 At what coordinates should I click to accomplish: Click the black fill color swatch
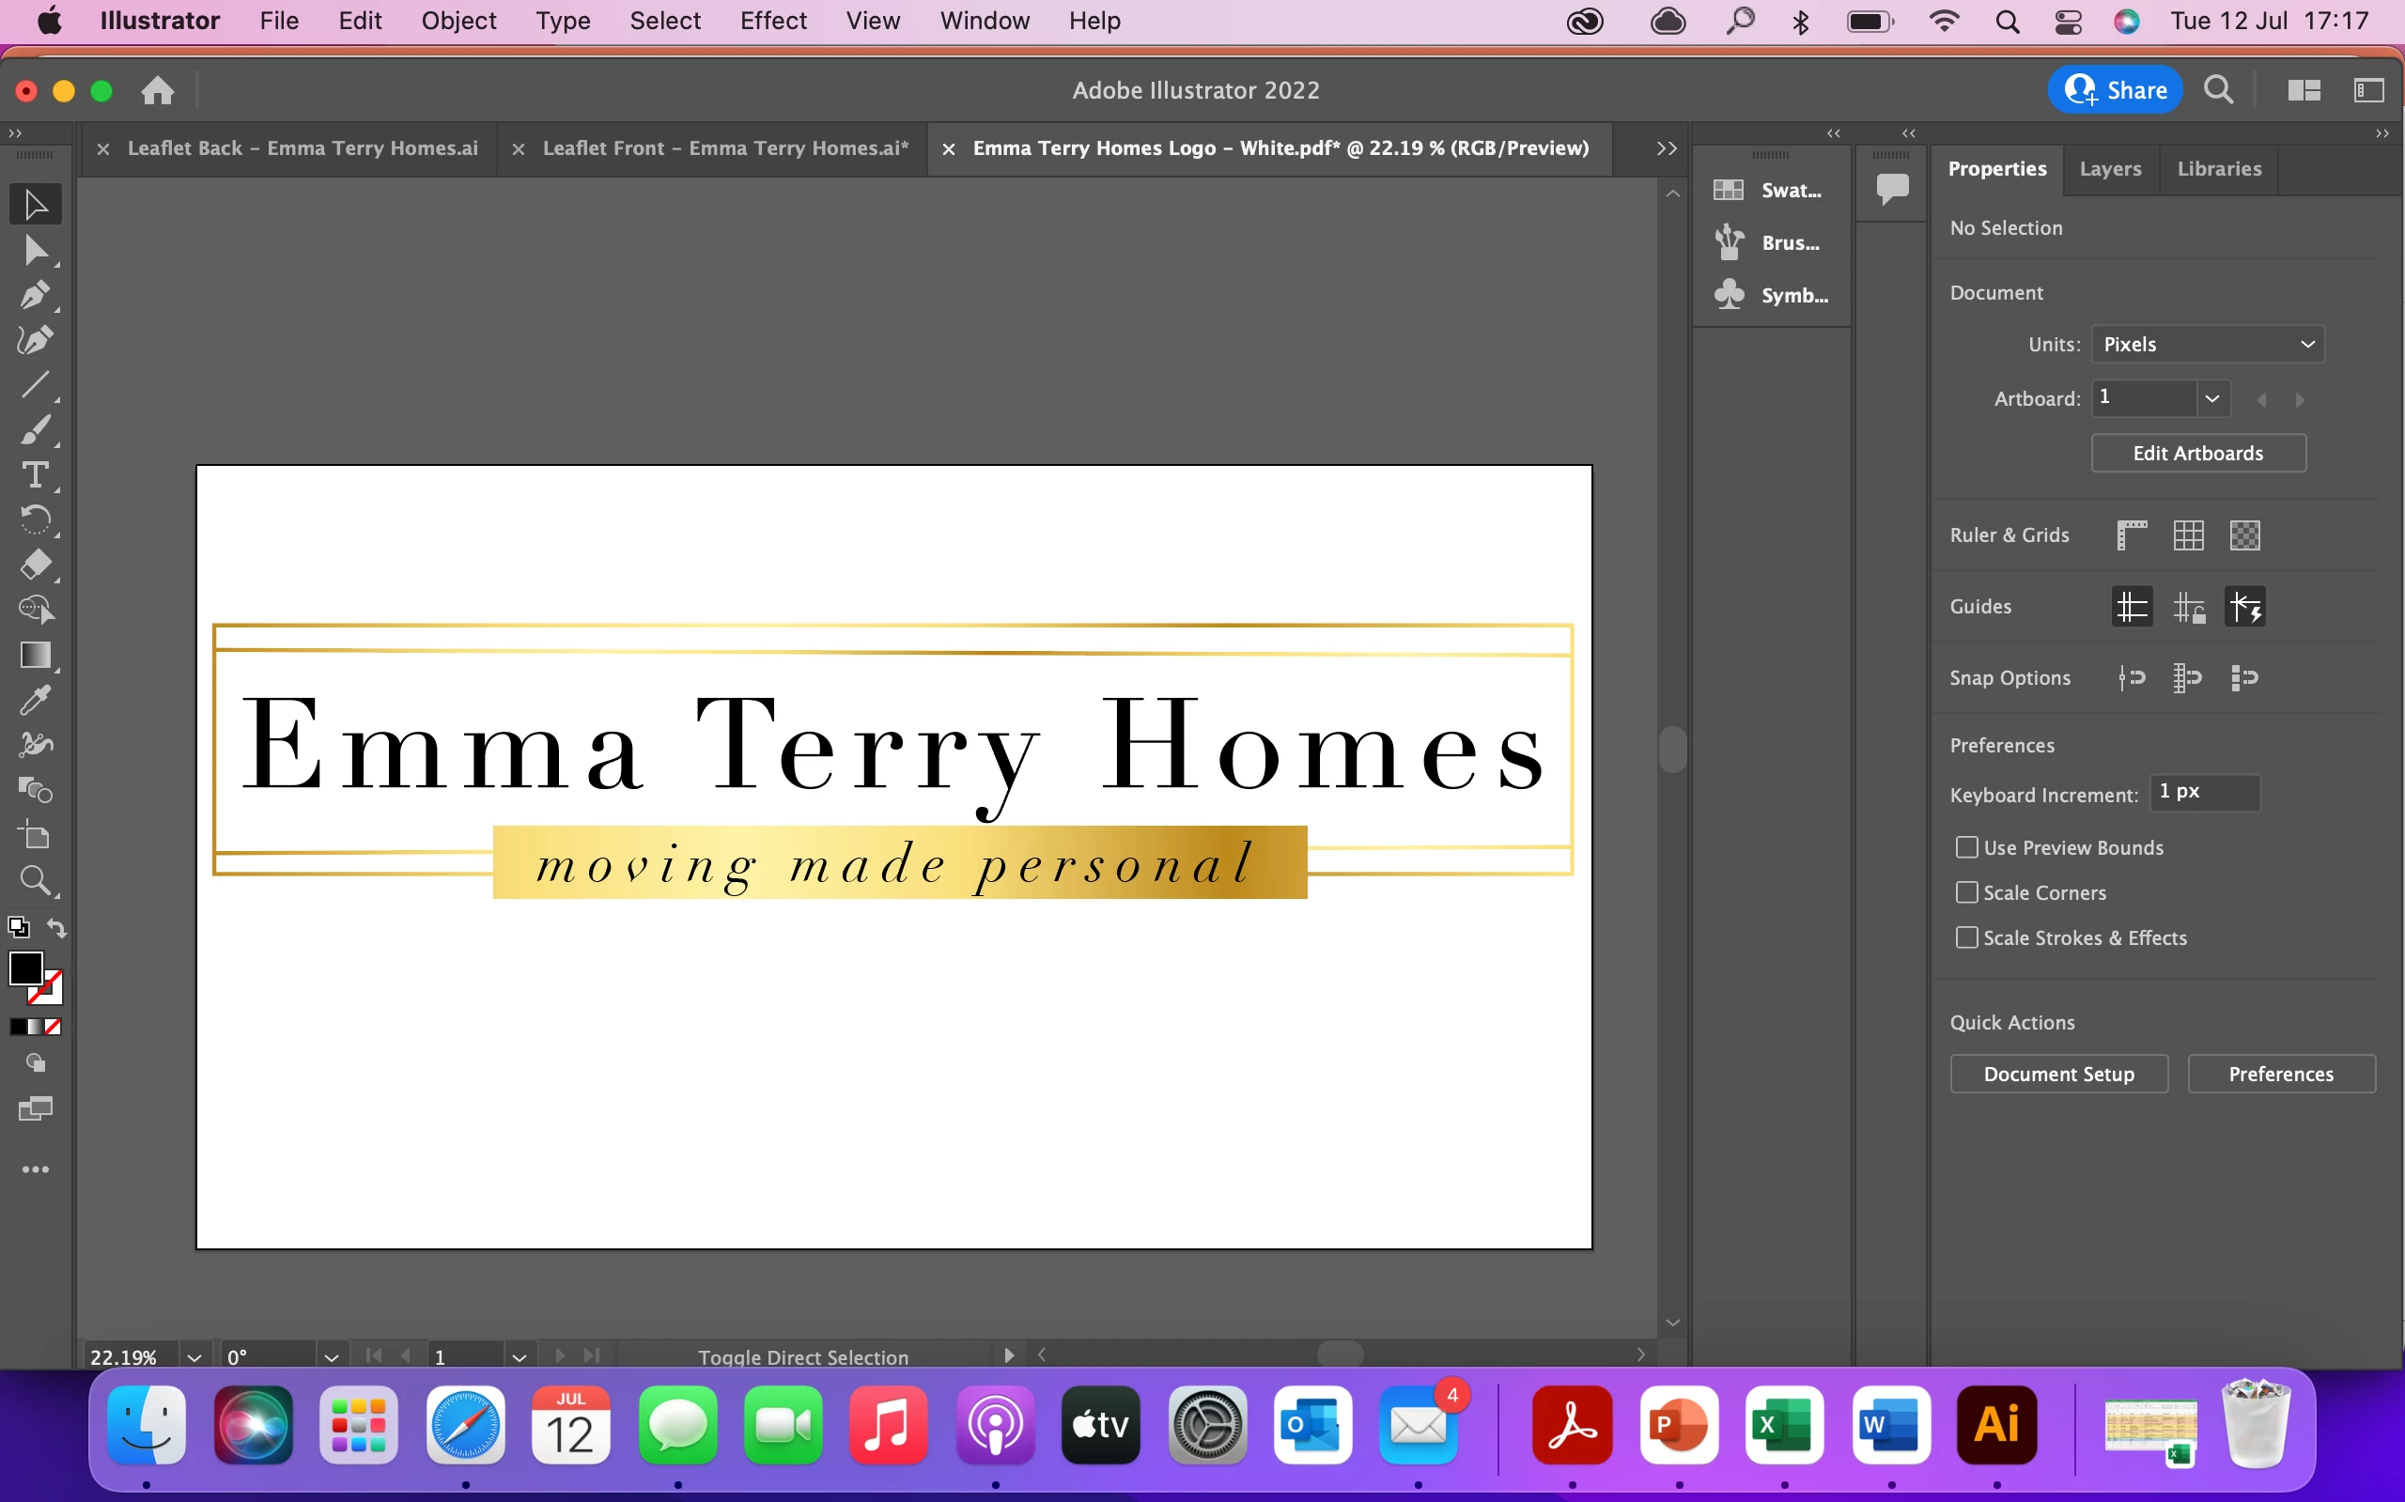pos(24,968)
